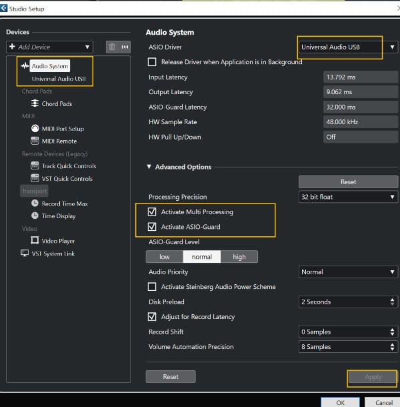Click the Audio System waveform icon
Viewport: 400px width, 407px height.
click(x=25, y=66)
